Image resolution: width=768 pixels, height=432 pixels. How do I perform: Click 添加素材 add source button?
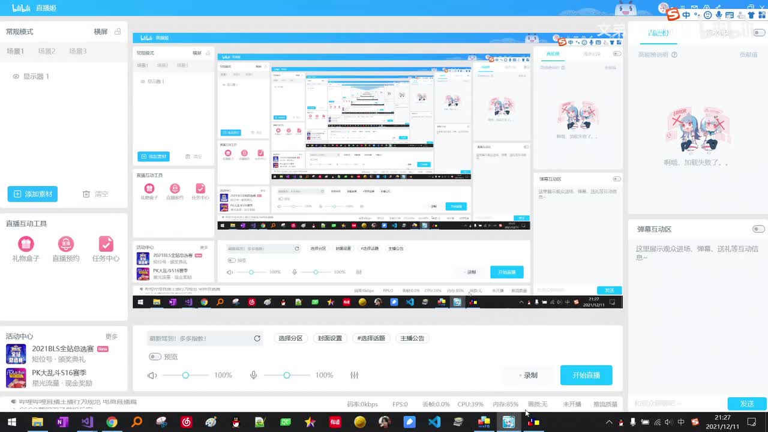[32, 194]
